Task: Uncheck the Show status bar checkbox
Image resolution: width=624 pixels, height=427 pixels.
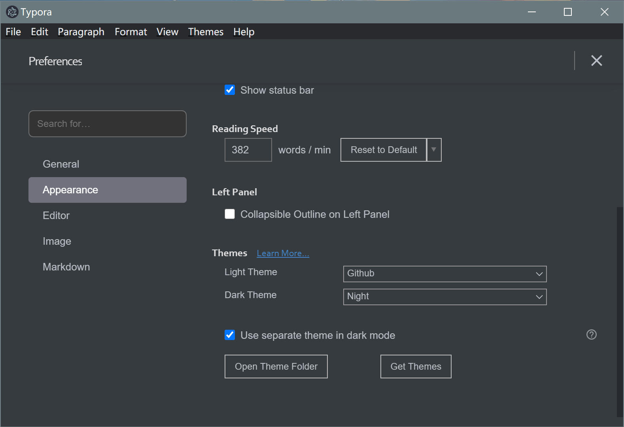Action: (x=230, y=90)
